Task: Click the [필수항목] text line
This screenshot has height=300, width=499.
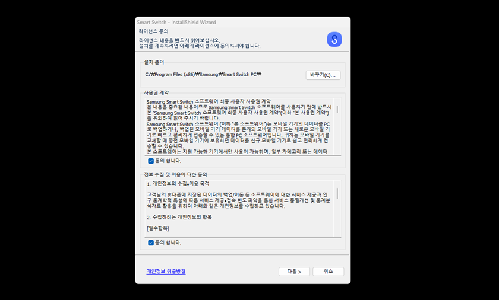Action: click(x=158, y=229)
